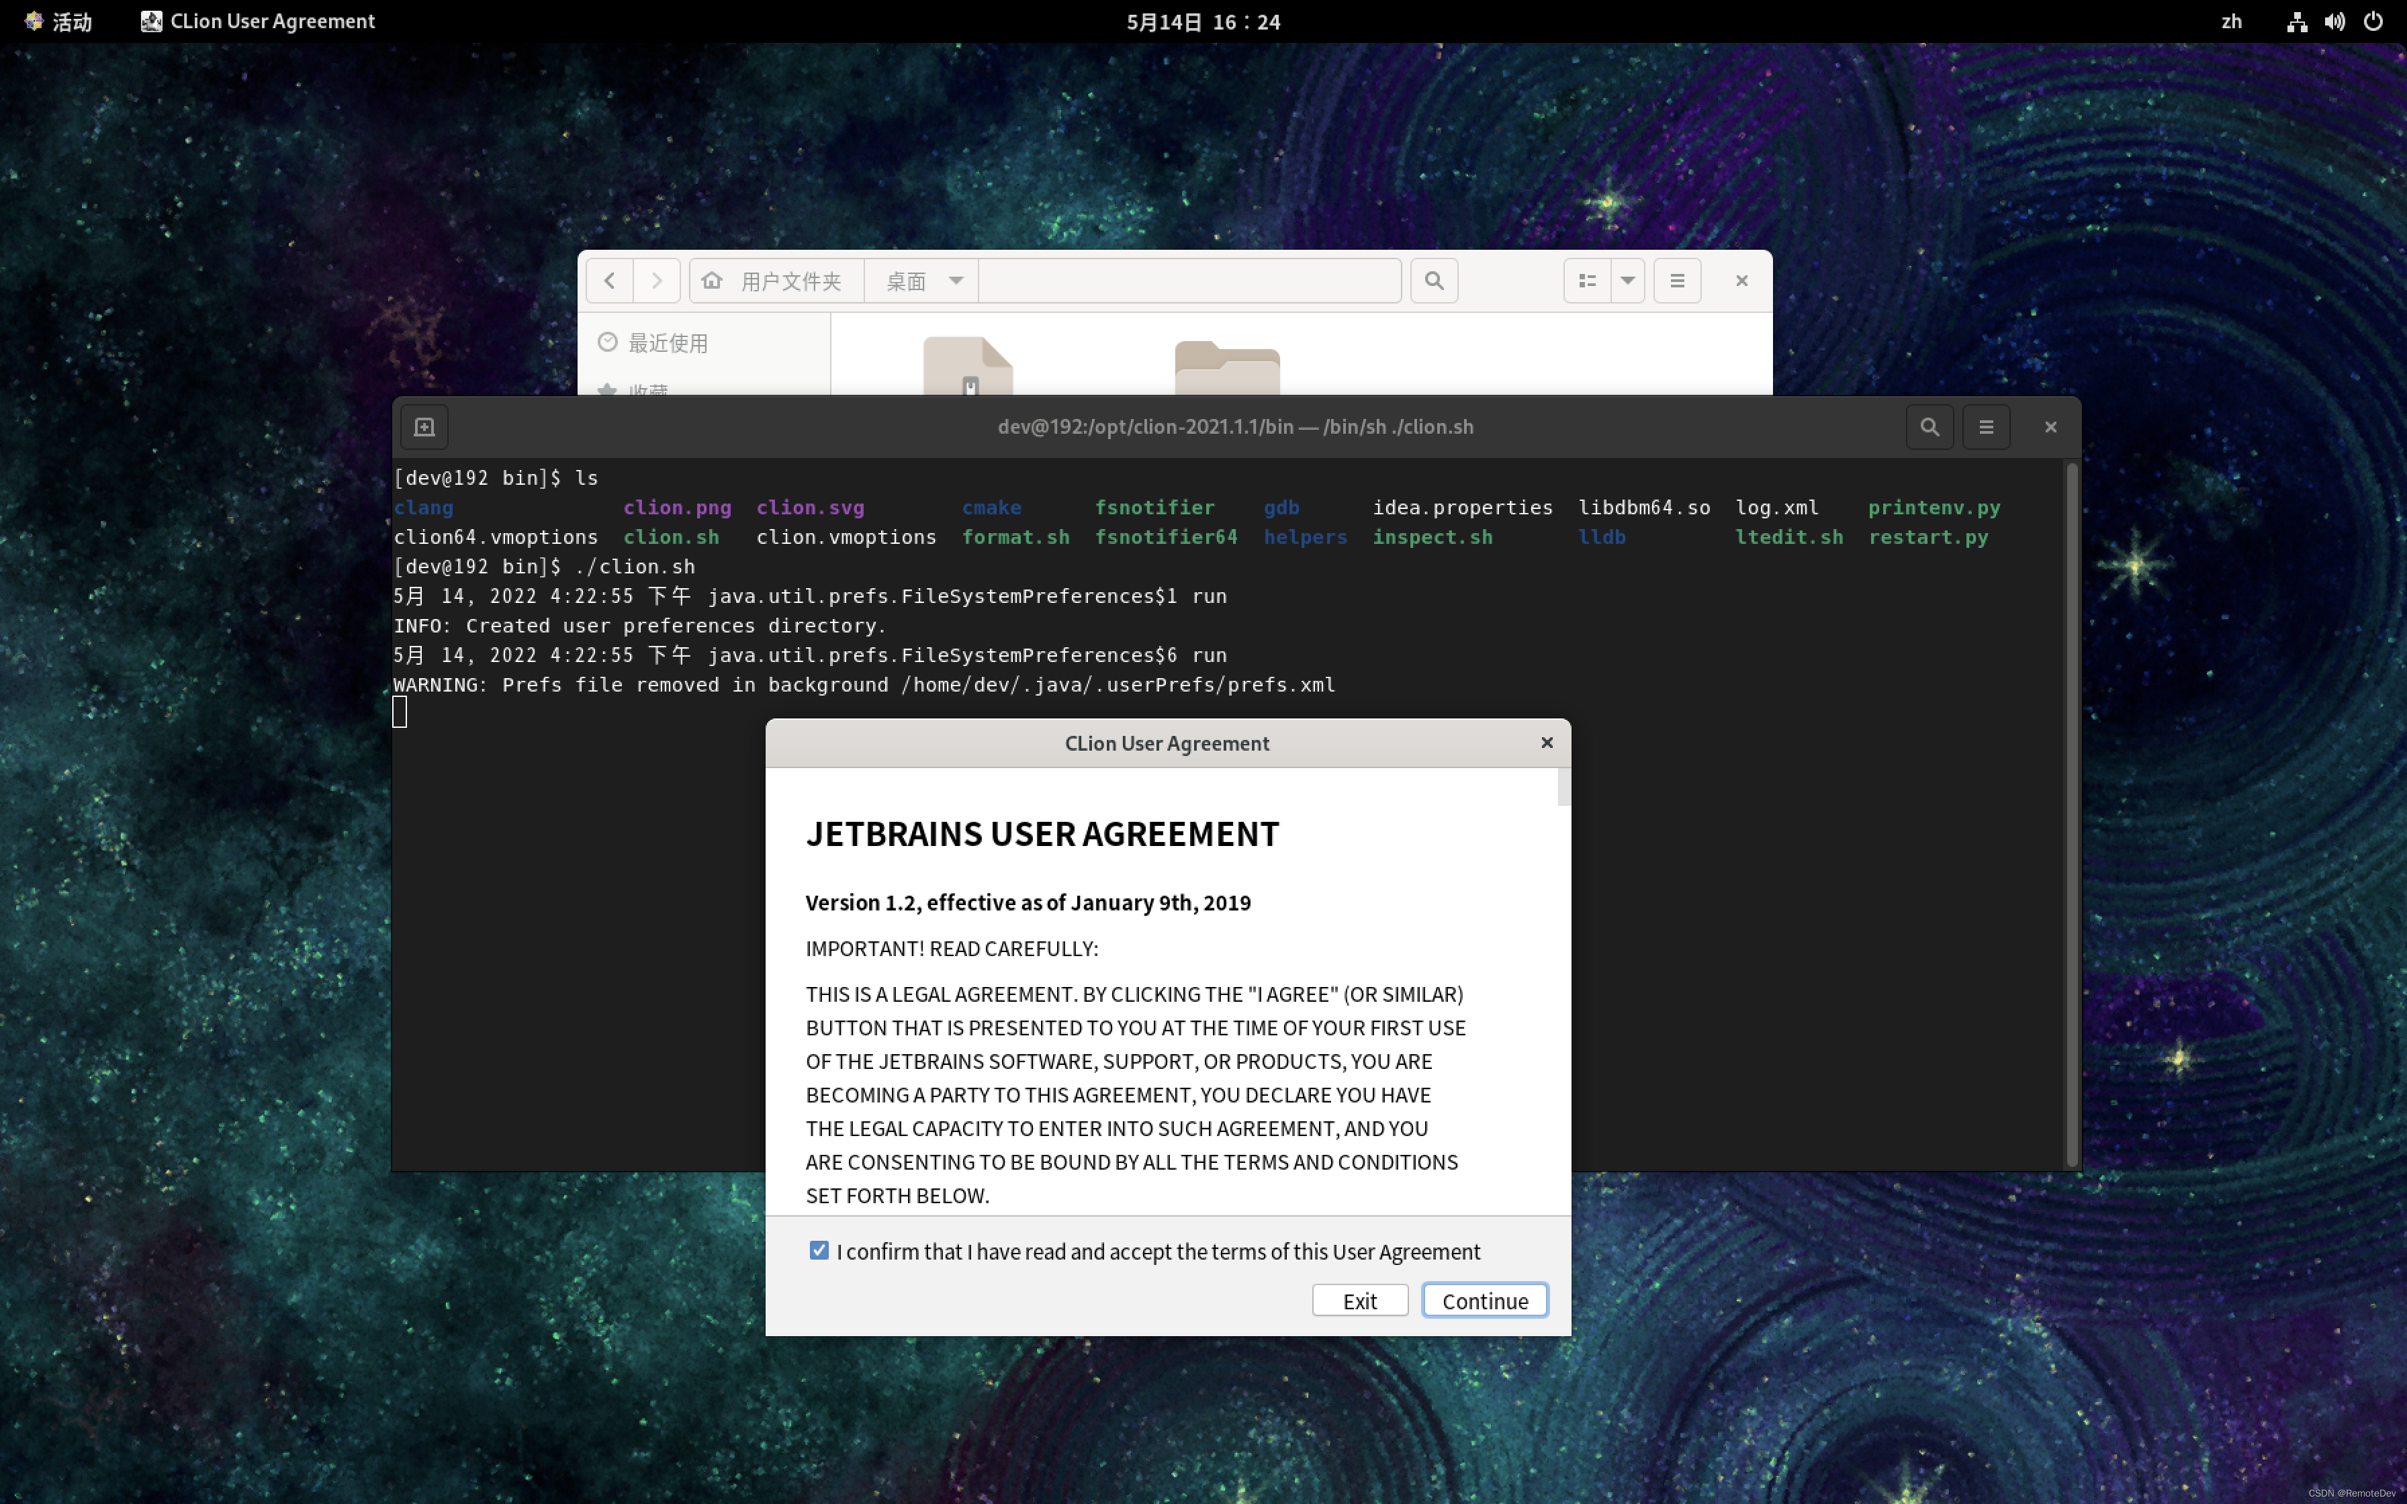Click the terminal title bar text

pyautogui.click(x=1235, y=427)
